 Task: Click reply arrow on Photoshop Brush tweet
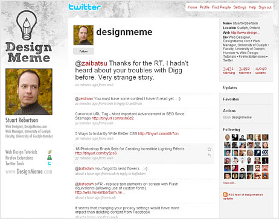210,155
